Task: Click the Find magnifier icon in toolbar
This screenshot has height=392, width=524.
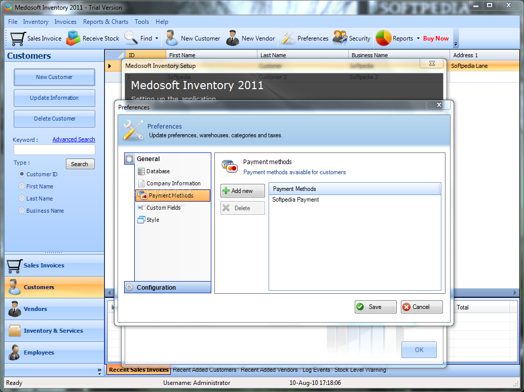Action: 131,38
